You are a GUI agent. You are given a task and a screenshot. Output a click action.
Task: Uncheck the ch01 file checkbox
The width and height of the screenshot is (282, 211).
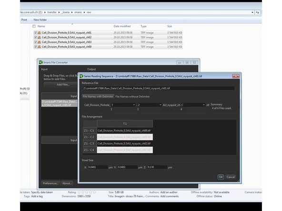tap(35, 33)
